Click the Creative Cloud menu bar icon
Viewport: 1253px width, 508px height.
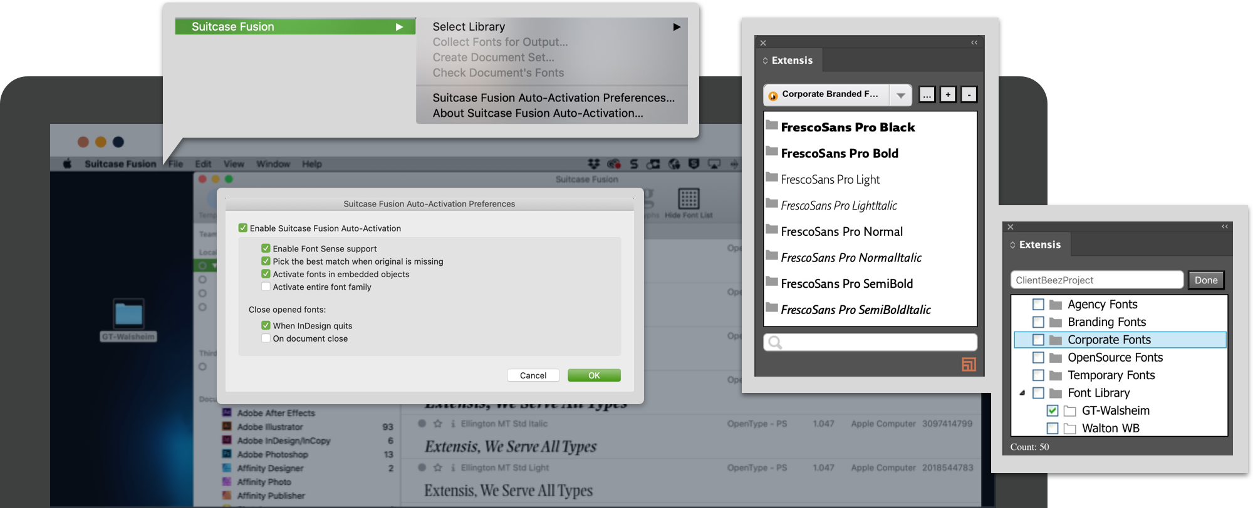[x=613, y=164]
